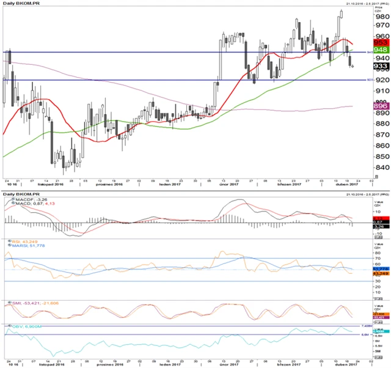
Task: Select the purple 896 moving average price tag
Action: click(379, 106)
